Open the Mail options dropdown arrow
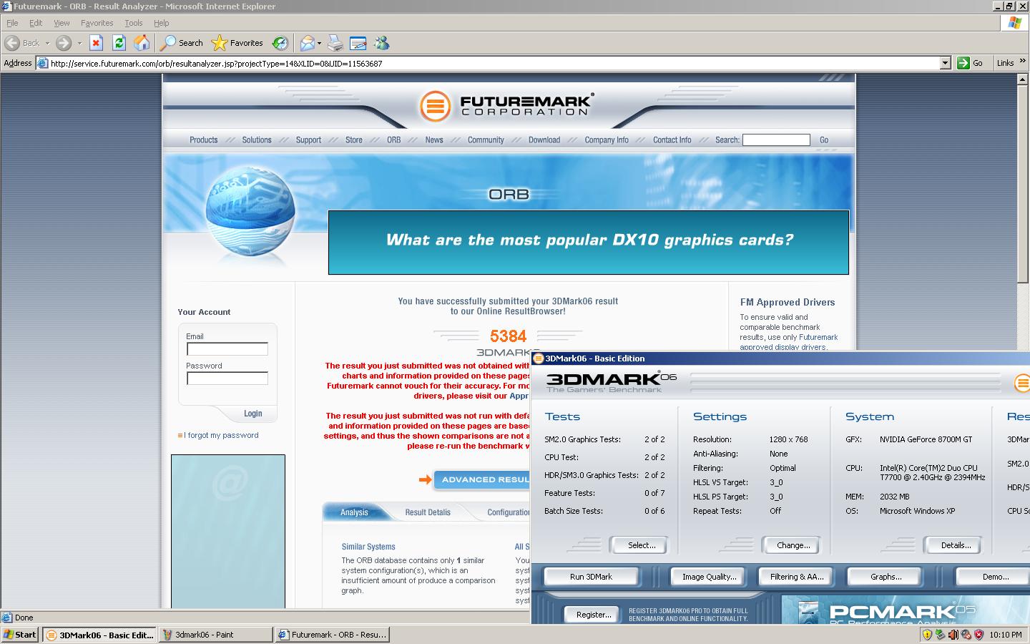 [x=319, y=43]
